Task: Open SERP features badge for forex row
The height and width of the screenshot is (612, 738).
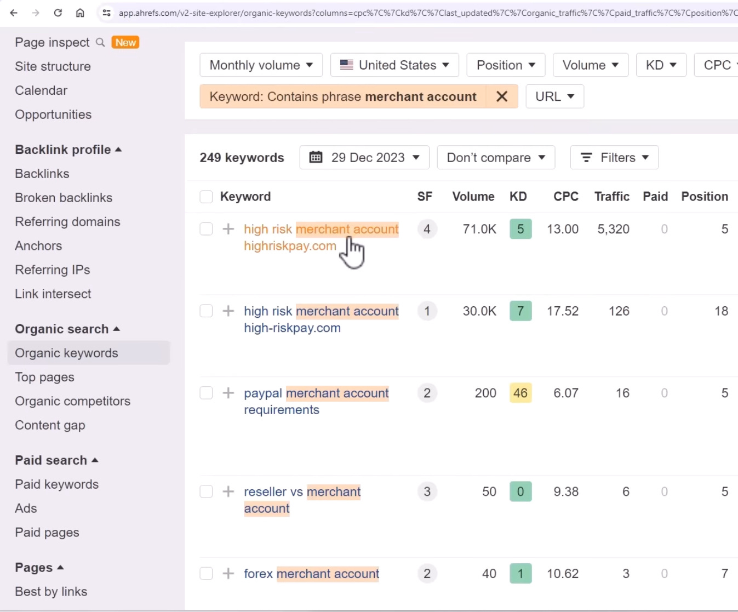Action: (x=427, y=574)
